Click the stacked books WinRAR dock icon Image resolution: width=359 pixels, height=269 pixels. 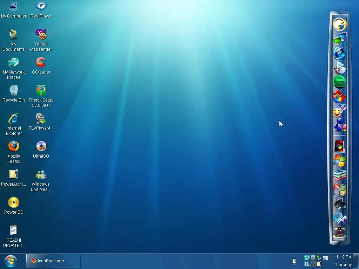pos(339,175)
